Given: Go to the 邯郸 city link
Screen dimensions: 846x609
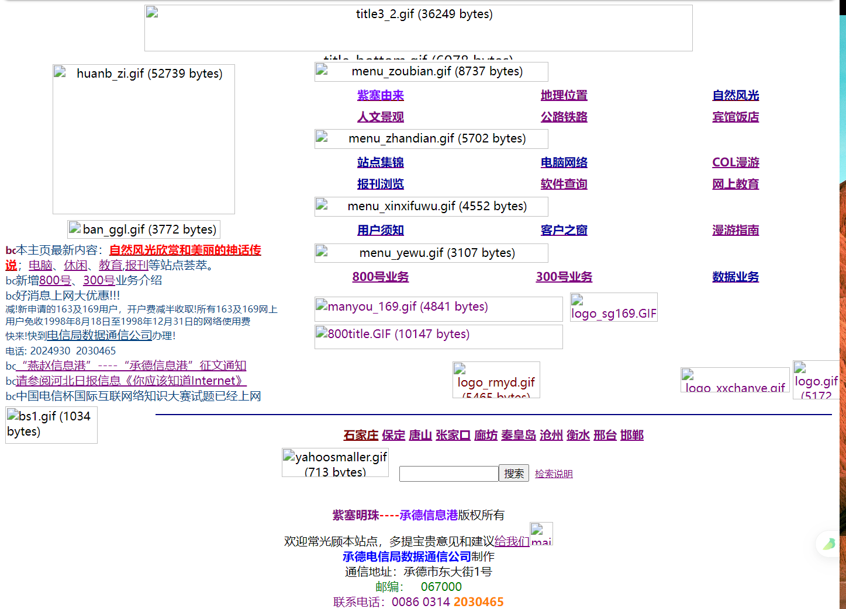Looking at the screenshot, I should pos(632,435).
